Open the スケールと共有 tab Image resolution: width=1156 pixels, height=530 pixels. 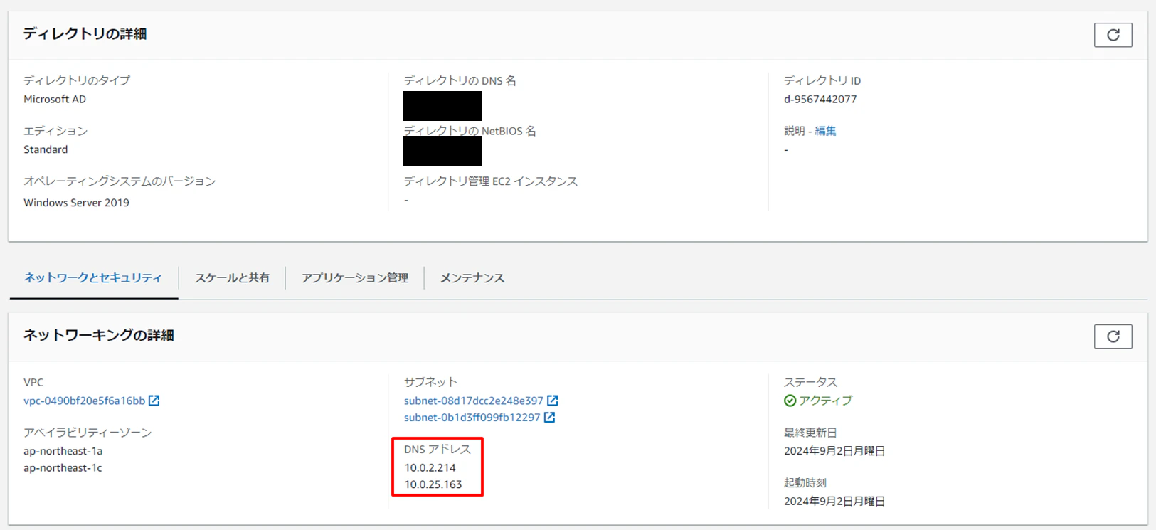[x=232, y=277]
